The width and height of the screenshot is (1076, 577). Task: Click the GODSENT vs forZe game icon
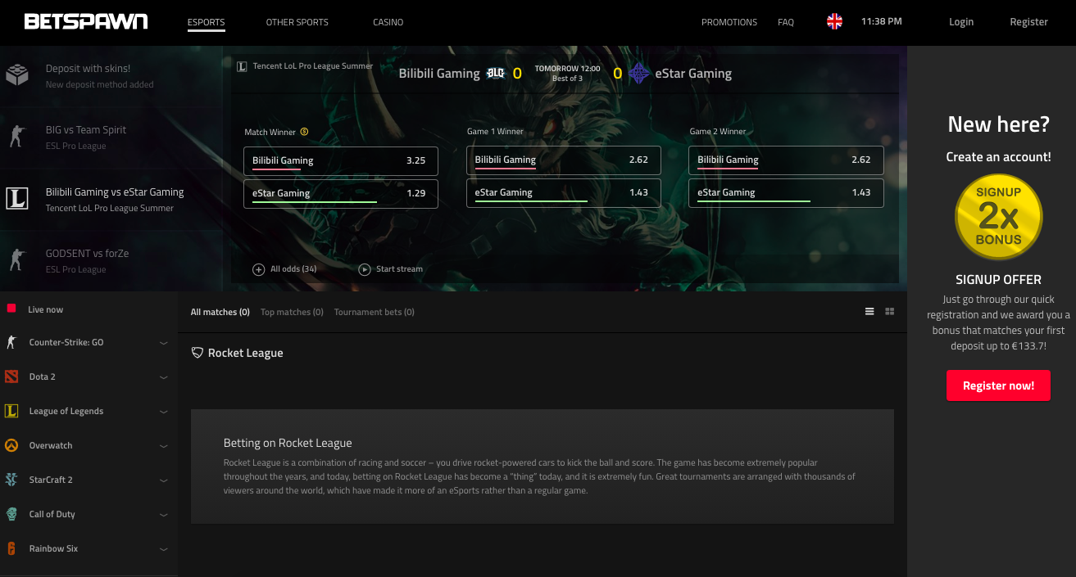tap(16, 260)
